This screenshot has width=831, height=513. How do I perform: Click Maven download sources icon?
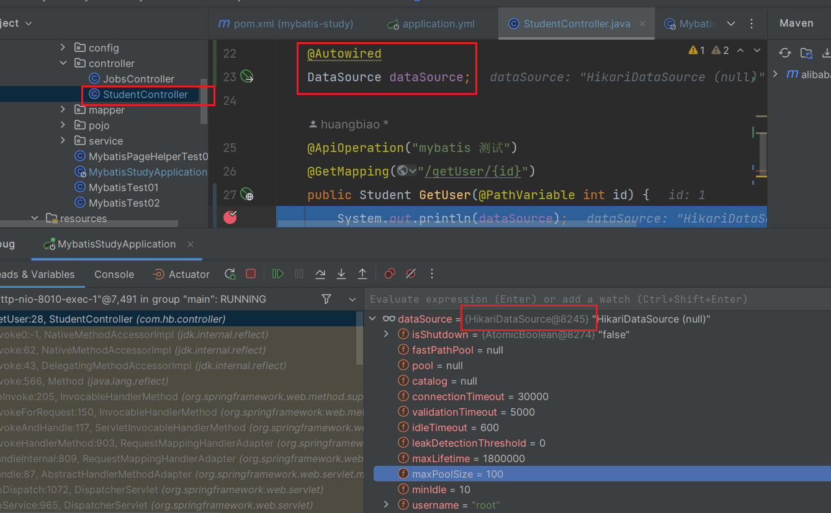coord(826,53)
